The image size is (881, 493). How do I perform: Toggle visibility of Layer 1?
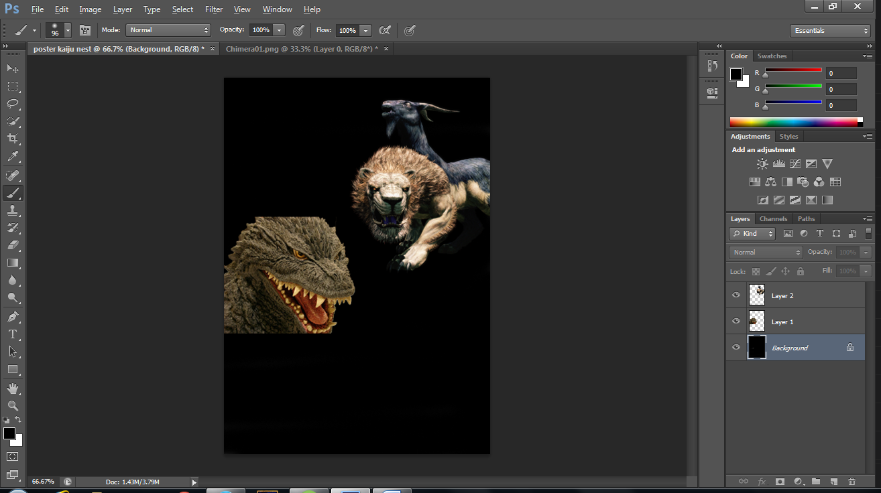(736, 322)
